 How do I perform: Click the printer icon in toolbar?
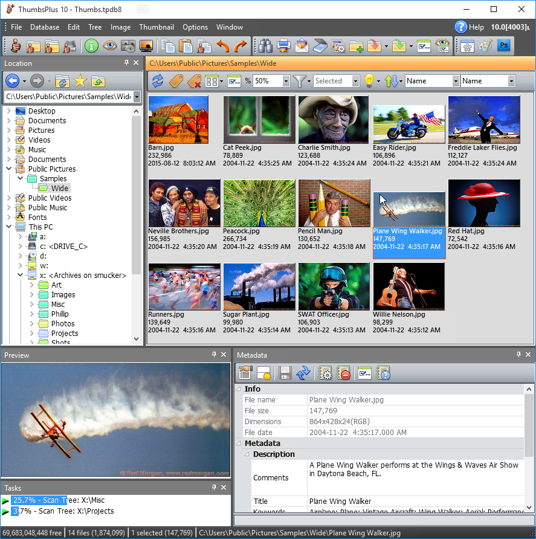click(x=283, y=46)
